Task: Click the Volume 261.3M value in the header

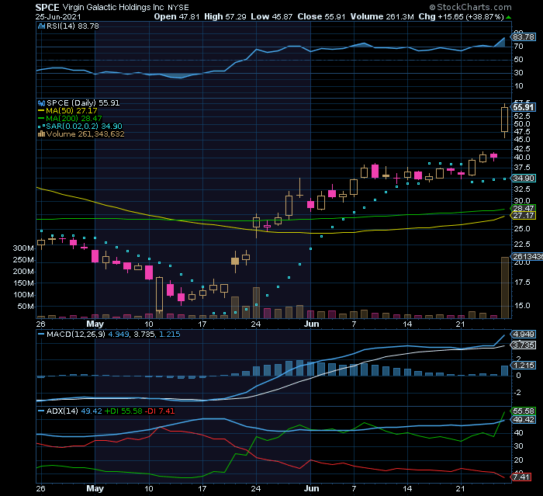Action: click(x=382, y=16)
